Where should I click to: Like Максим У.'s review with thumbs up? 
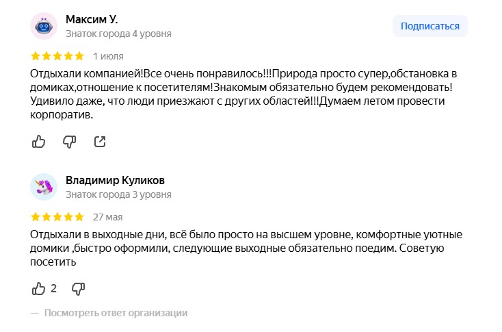point(38,141)
